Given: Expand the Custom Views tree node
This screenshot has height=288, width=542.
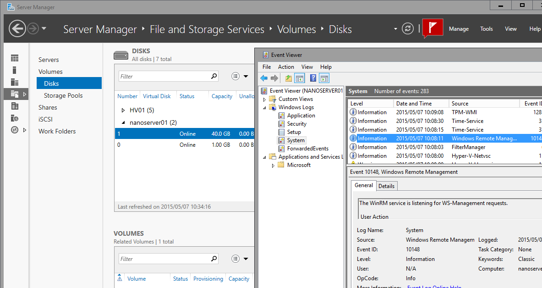Looking at the screenshot, I should tap(264, 100).
